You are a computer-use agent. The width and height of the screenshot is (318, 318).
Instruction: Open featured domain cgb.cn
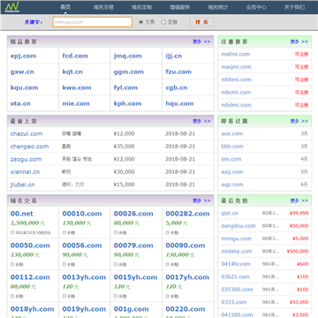tap(177, 87)
